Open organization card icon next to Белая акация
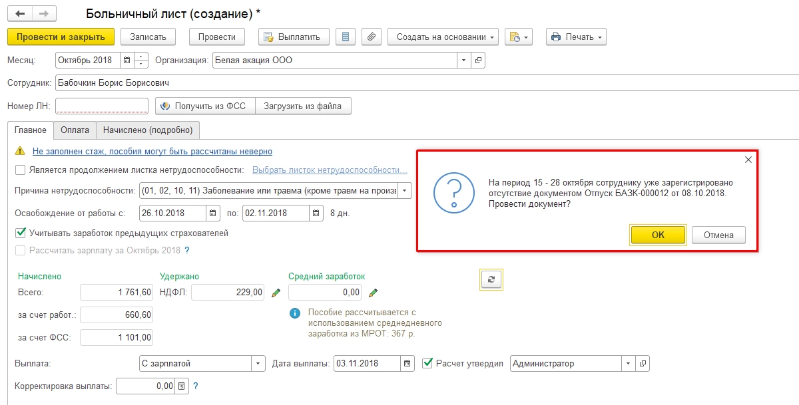The width and height of the screenshot is (799, 405). pyautogui.click(x=478, y=61)
